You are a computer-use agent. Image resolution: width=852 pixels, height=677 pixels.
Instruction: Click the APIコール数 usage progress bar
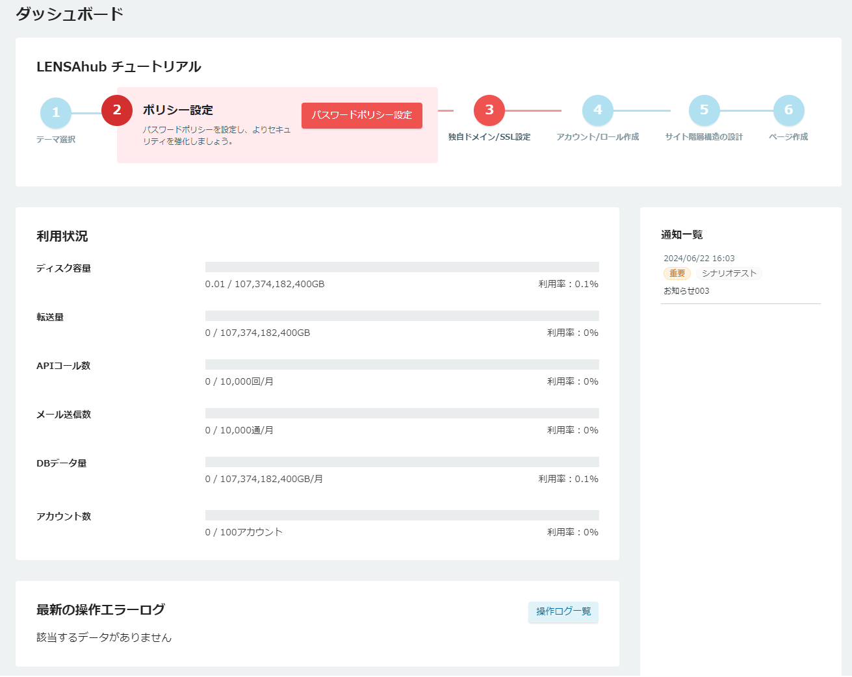coord(402,364)
